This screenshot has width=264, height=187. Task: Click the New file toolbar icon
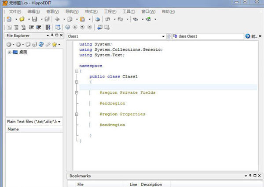pos(9,19)
